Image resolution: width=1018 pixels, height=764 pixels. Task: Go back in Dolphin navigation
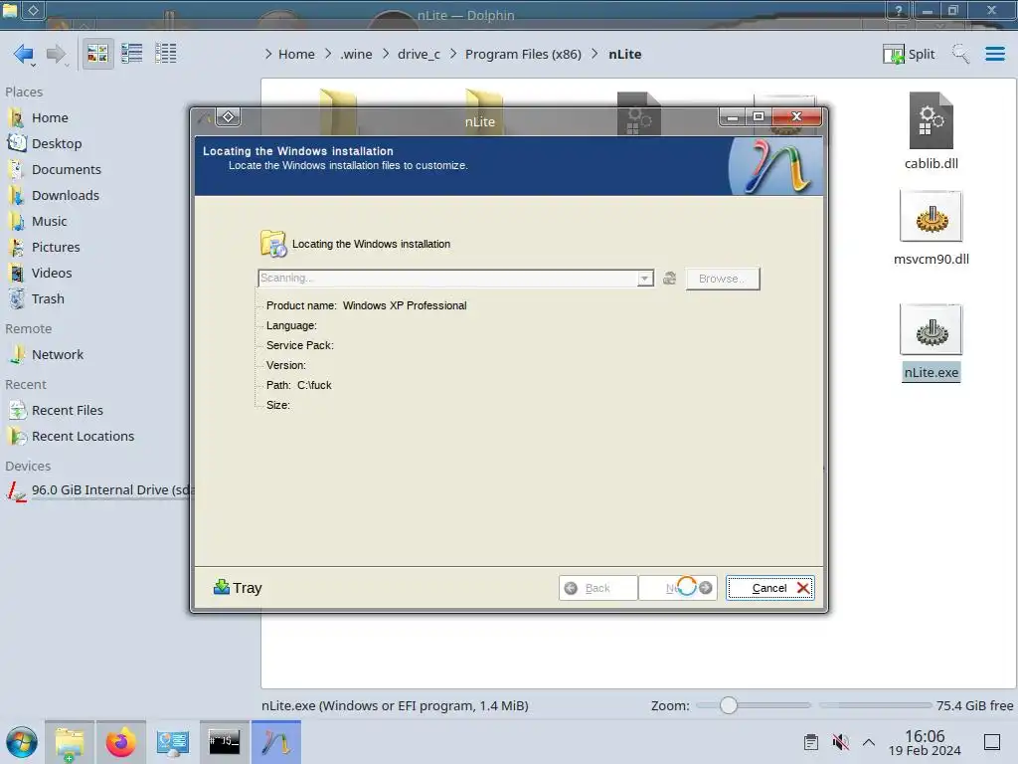(x=24, y=54)
